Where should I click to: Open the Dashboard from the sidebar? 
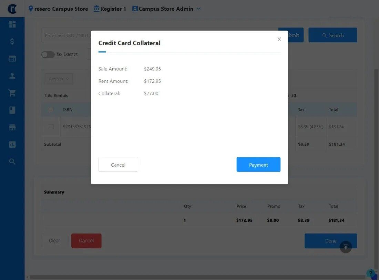12,24
